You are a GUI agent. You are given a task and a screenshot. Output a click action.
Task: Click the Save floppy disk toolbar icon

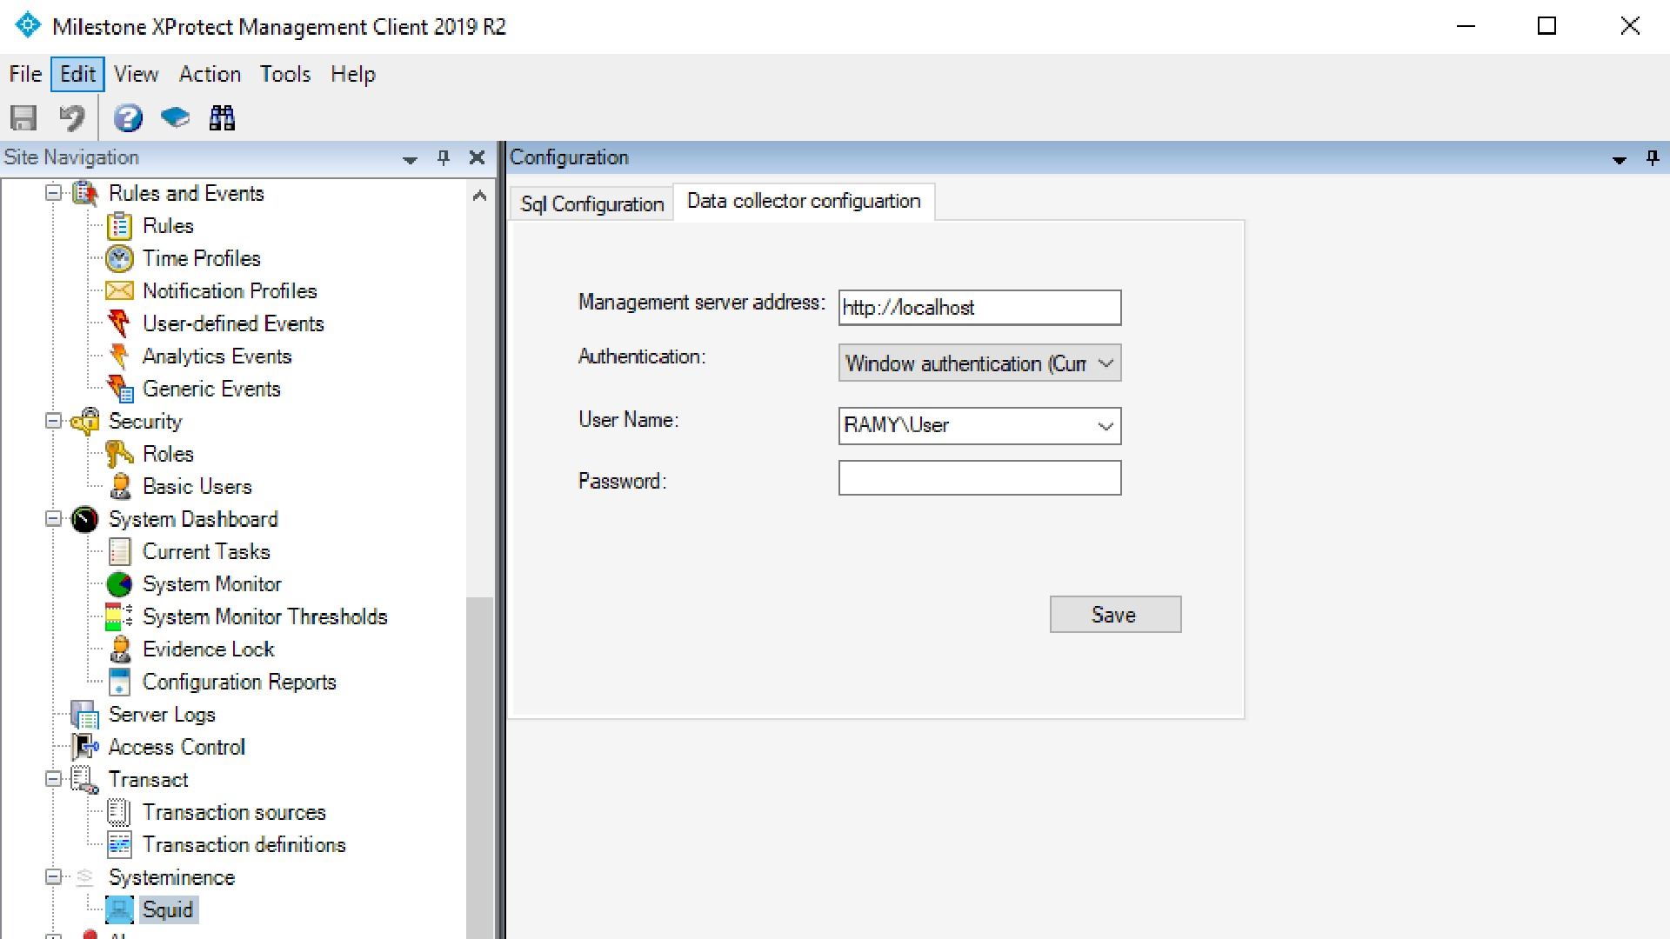click(23, 118)
